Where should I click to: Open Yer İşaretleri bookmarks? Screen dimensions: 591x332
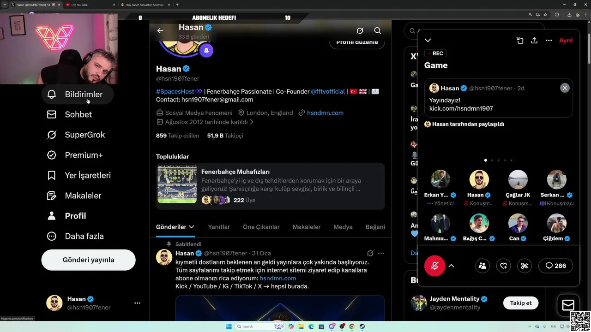pos(78,175)
